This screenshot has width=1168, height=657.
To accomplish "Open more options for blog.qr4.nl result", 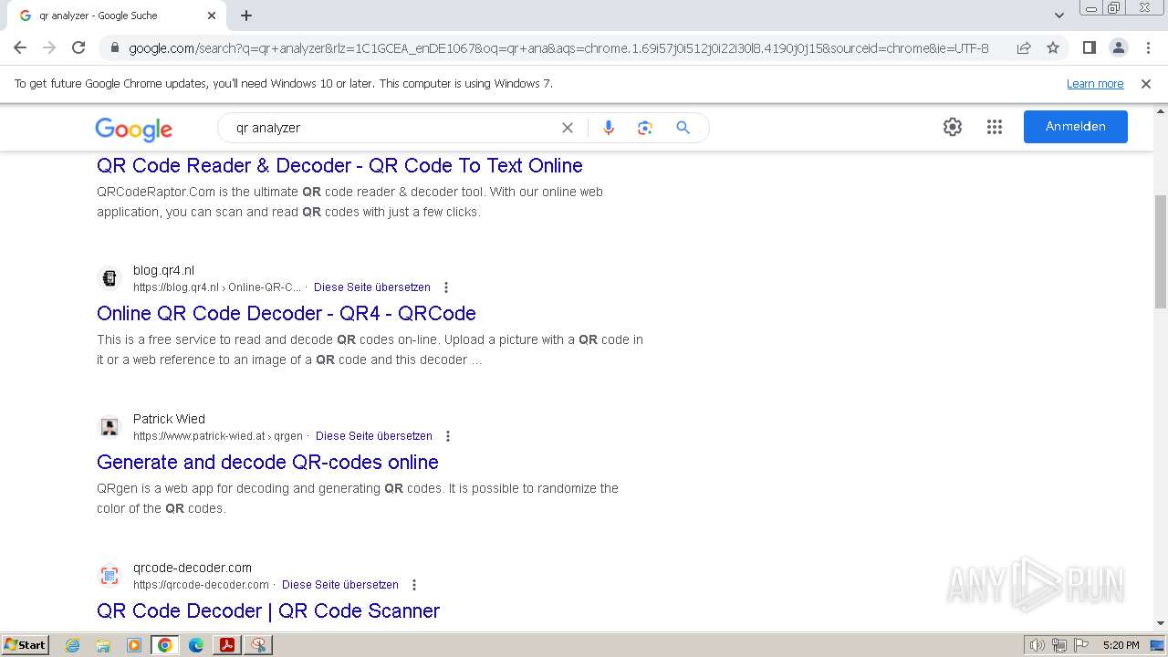I will click(446, 287).
